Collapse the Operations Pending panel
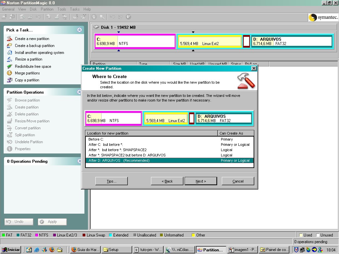 click(x=79, y=161)
